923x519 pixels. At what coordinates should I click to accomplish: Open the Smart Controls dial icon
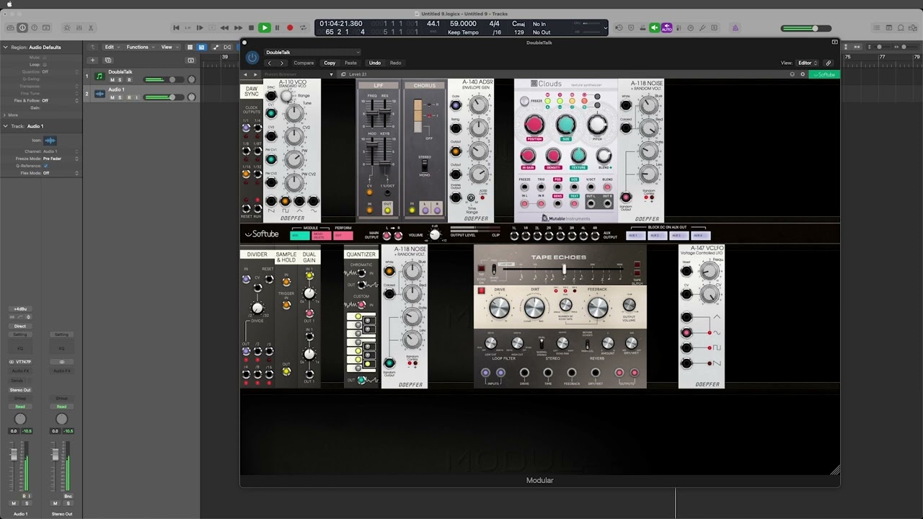click(66, 28)
